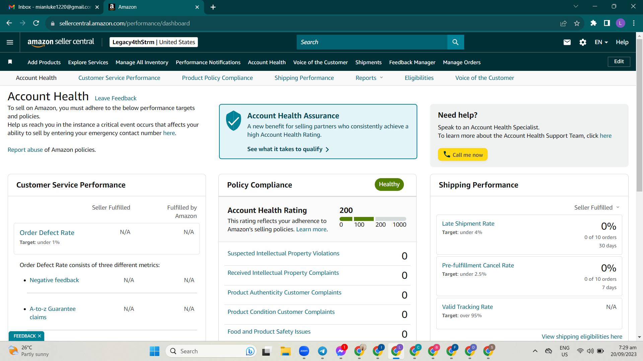The image size is (643, 361).
Task: Open Chrome profile avatar L
Action: click(620, 23)
